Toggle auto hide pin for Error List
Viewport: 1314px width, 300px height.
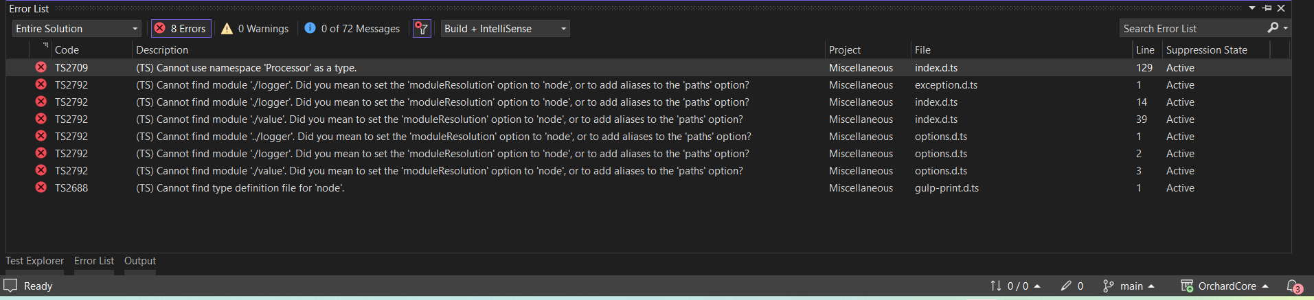point(1267,8)
